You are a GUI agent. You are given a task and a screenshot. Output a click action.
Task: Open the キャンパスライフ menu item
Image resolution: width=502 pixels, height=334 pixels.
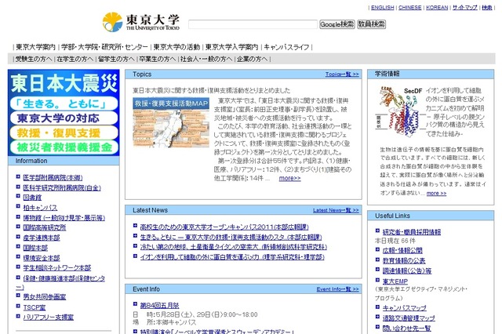[x=286, y=47]
